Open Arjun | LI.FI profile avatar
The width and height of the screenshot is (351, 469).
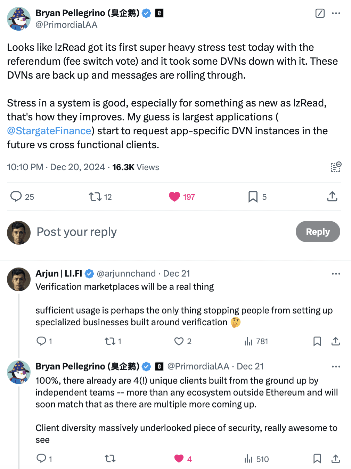coord(19,279)
